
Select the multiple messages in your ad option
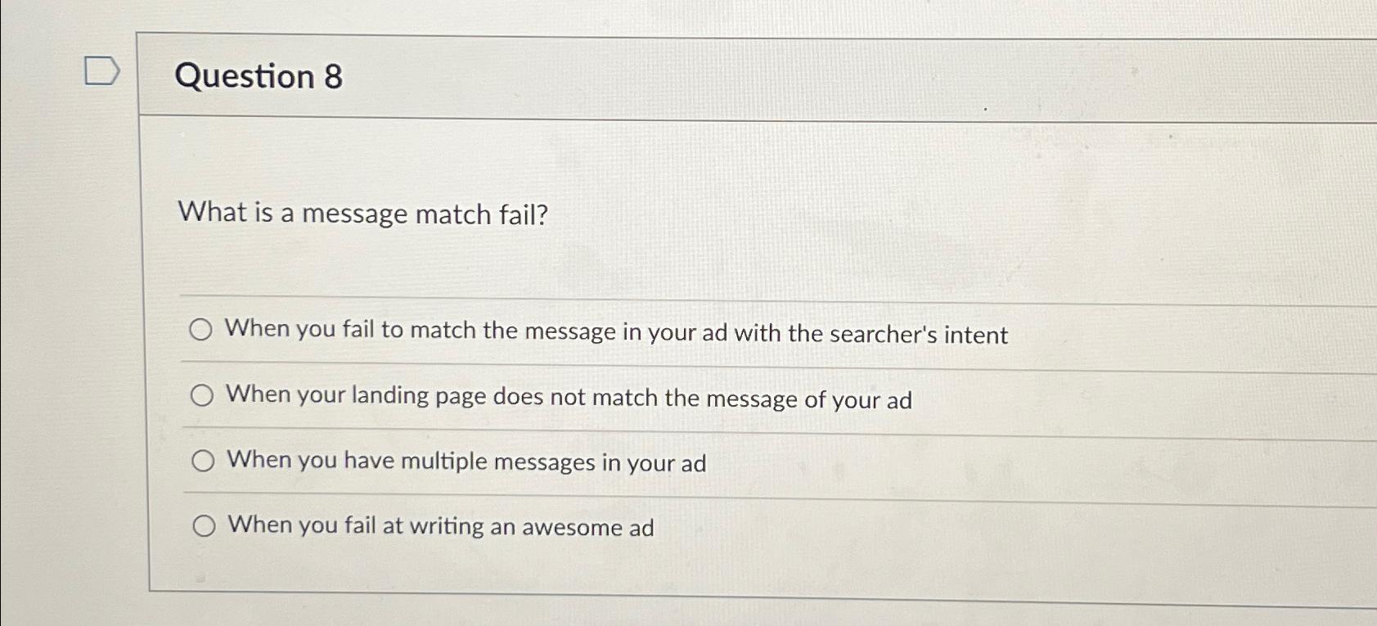(x=203, y=461)
